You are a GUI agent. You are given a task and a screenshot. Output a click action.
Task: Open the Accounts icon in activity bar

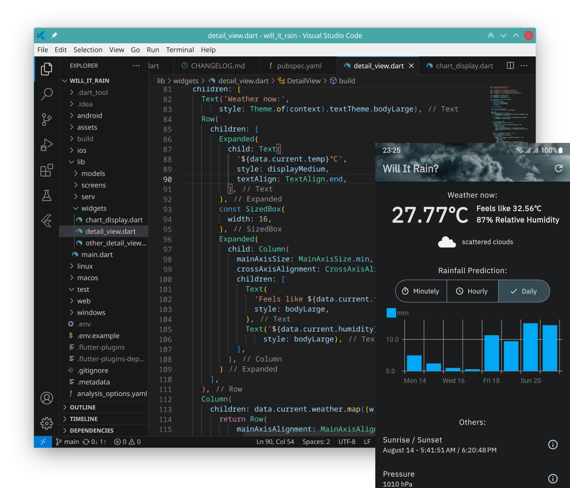point(47,398)
